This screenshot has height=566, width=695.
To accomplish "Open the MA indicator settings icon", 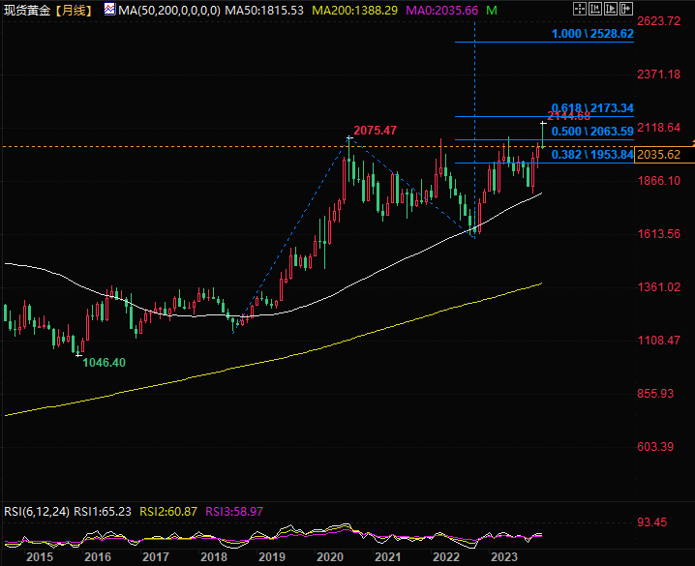I will tap(109, 10).
